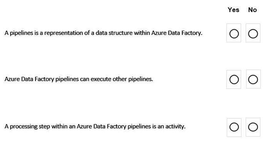The width and height of the screenshot is (270, 147).
Task: Click the words 'Azure Data Factory' in first statement
Action: 176,33
